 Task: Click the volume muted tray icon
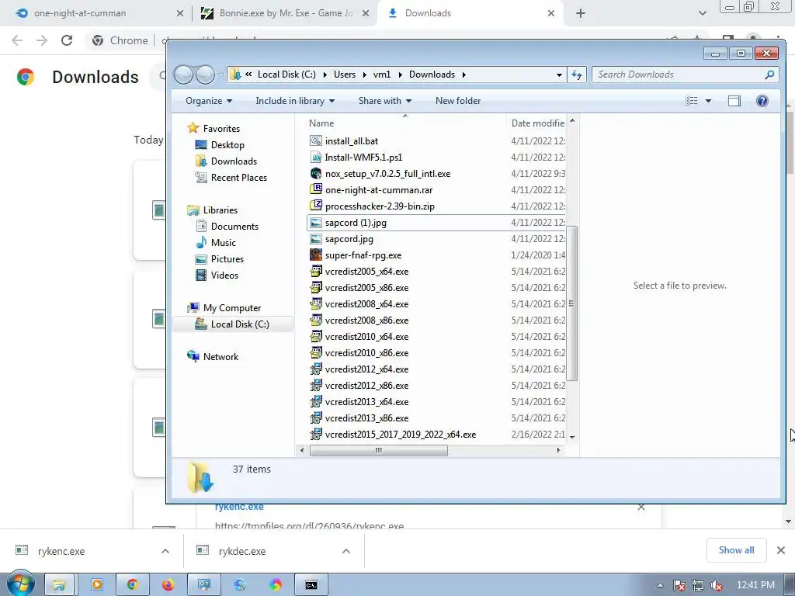click(717, 585)
